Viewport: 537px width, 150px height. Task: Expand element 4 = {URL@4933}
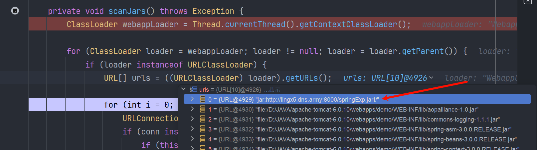pos(192,138)
